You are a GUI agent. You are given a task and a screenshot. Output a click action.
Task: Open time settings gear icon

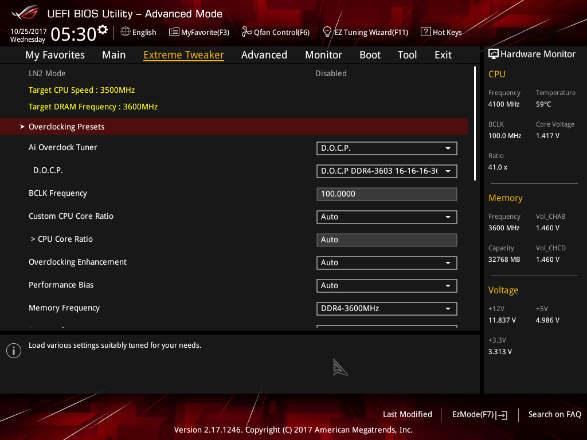103,30
